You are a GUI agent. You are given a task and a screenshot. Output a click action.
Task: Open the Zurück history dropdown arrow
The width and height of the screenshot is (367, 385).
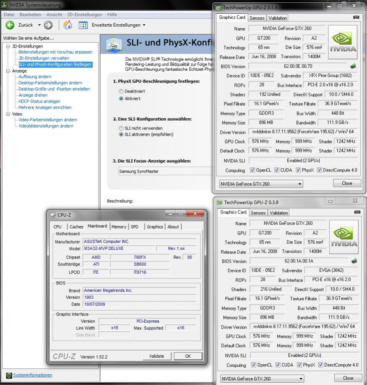coord(39,25)
